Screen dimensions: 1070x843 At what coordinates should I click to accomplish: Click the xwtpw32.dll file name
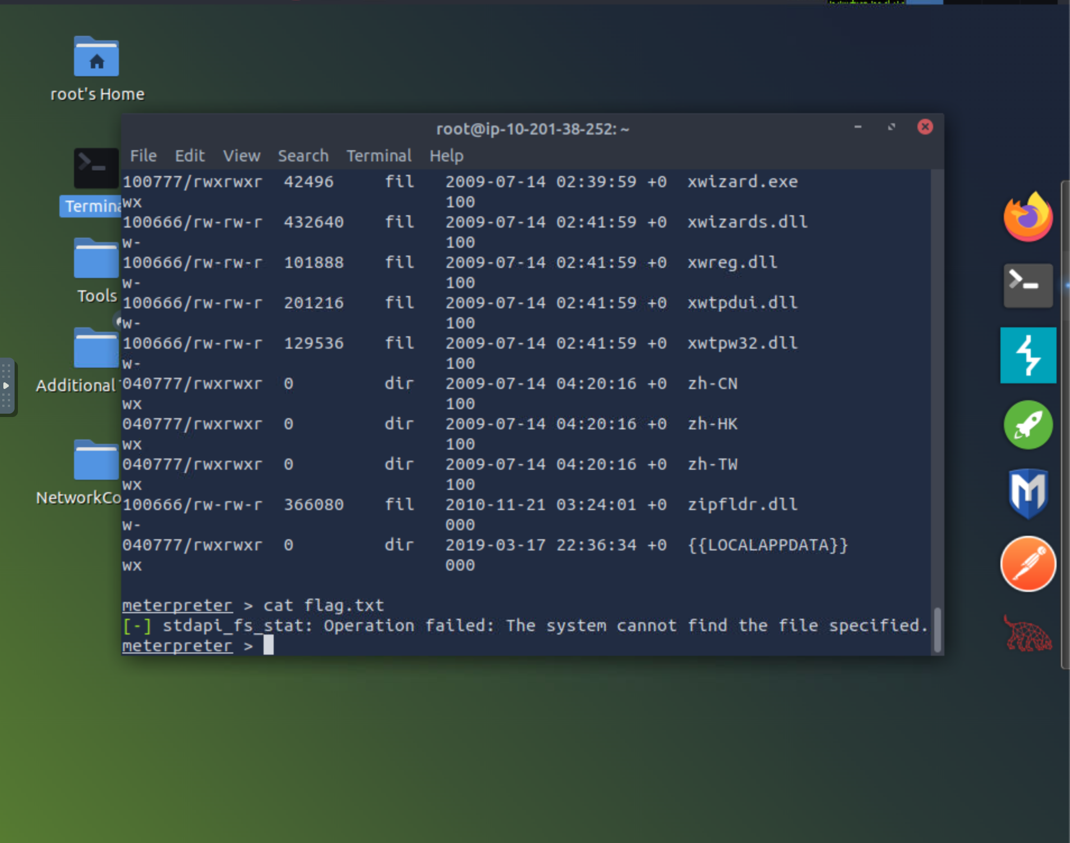742,343
